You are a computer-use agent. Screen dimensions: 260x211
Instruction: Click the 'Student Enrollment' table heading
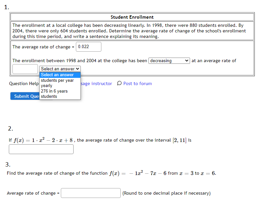[132, 17]
